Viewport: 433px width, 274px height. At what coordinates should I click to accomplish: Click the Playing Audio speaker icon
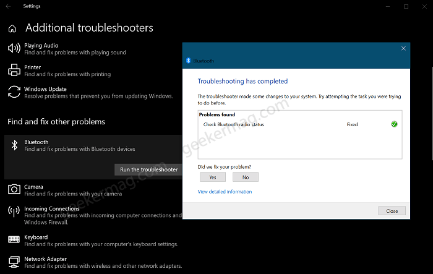(x=14, y=48)
